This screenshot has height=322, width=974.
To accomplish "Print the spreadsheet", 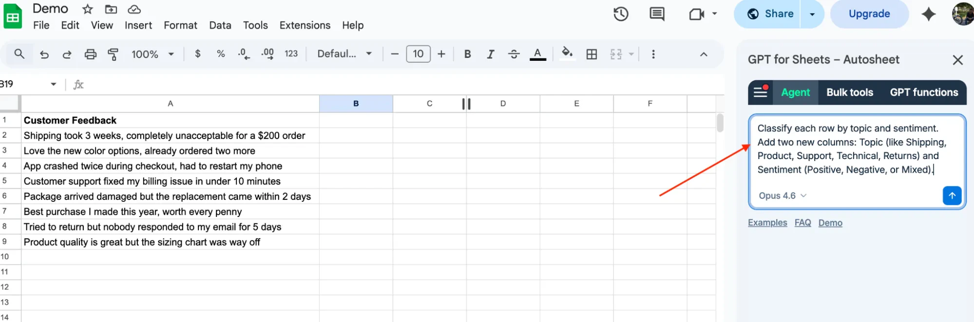I will tap(90, 54).
